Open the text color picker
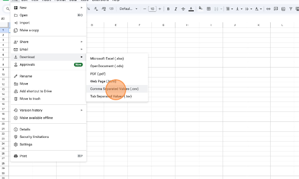This screenshot has height=179, width=299. pyautogui.click(x=191, y=9)
